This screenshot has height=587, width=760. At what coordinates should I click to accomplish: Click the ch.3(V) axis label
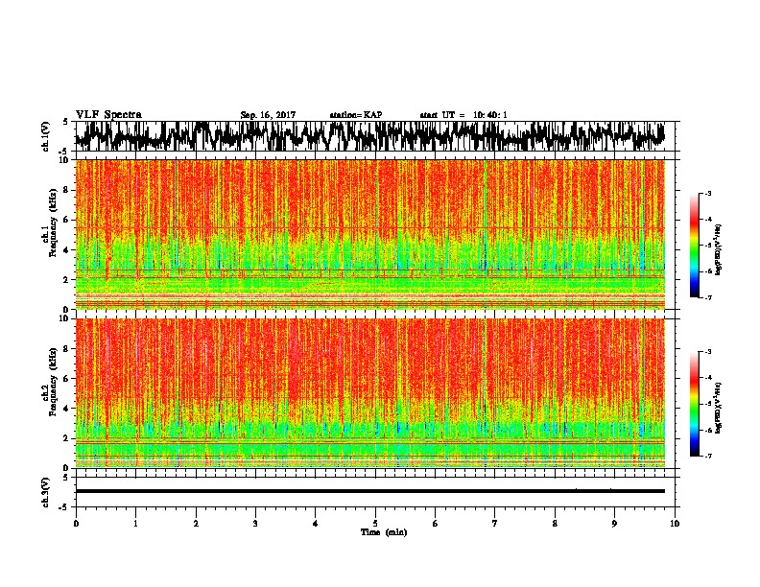tap(46, 492)
